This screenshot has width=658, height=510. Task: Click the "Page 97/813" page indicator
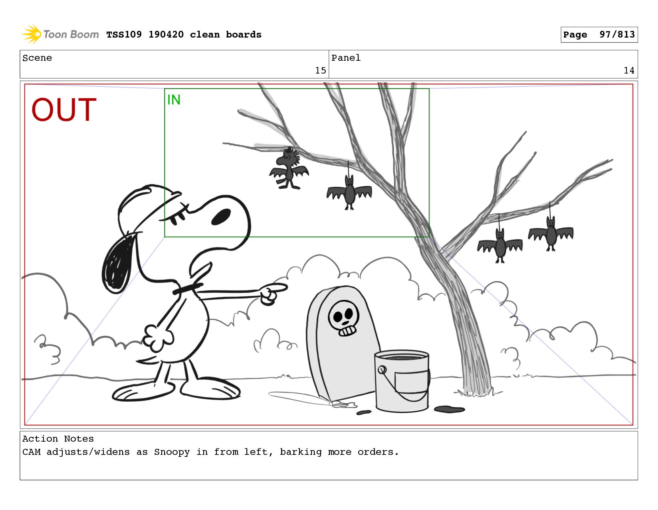point(599,35)
